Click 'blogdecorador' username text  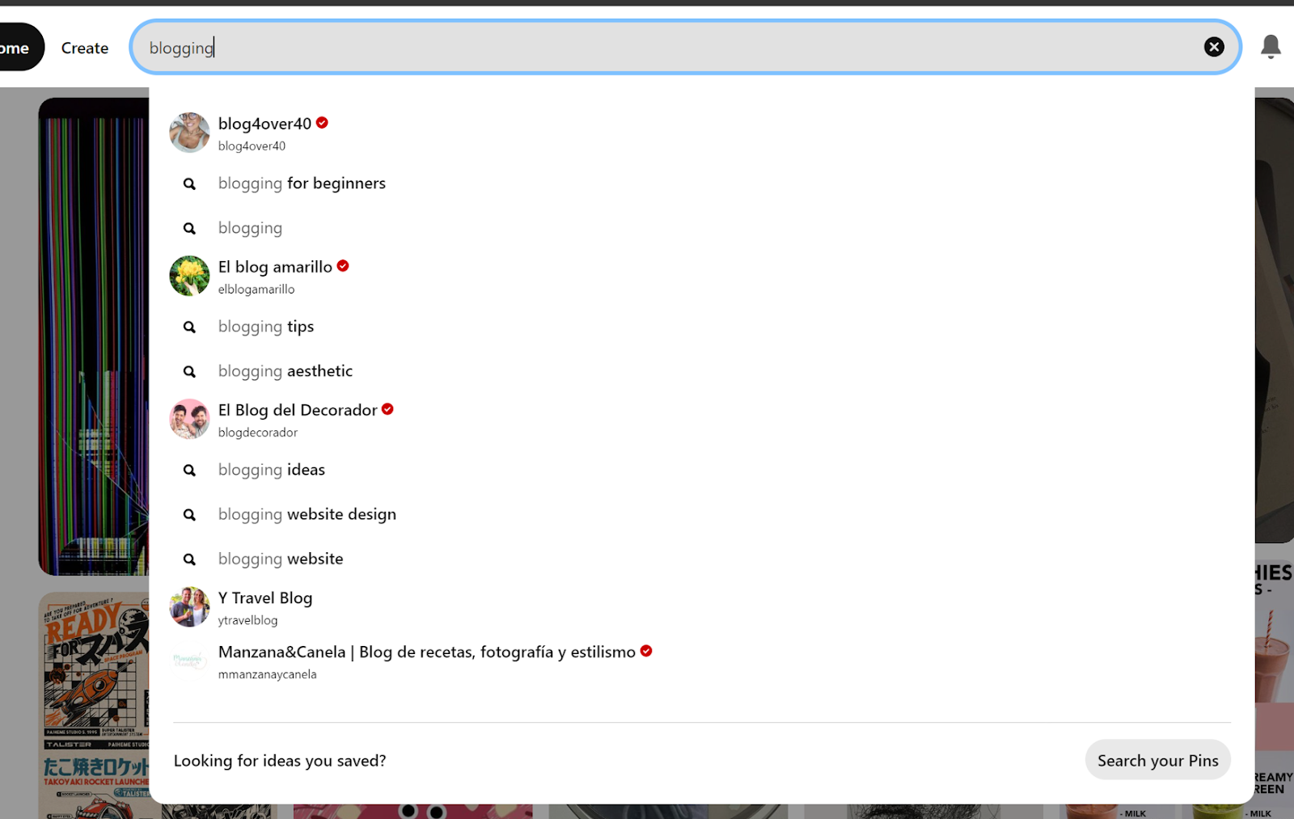(x=258, y=433)
